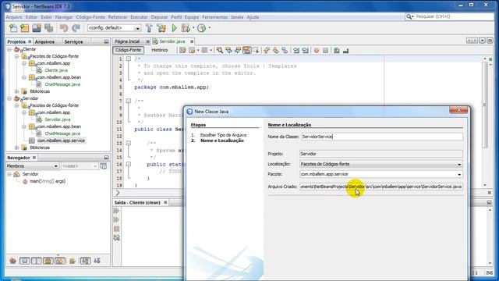Open the Localização combo box

(381, 164)
